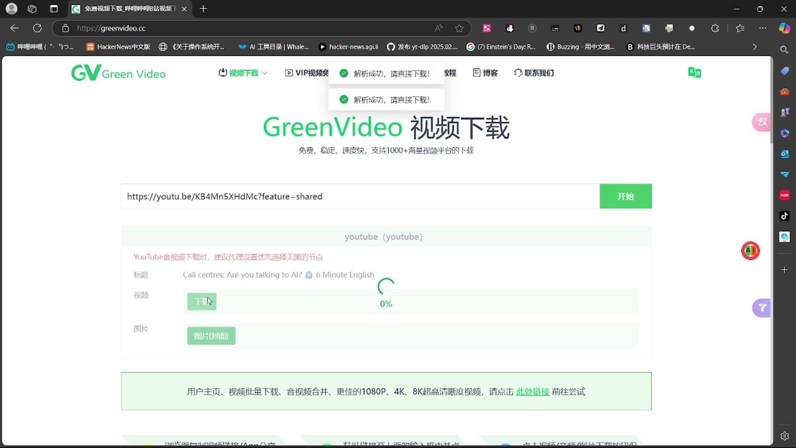Open sidebar settings gear icon

[784, 436]
